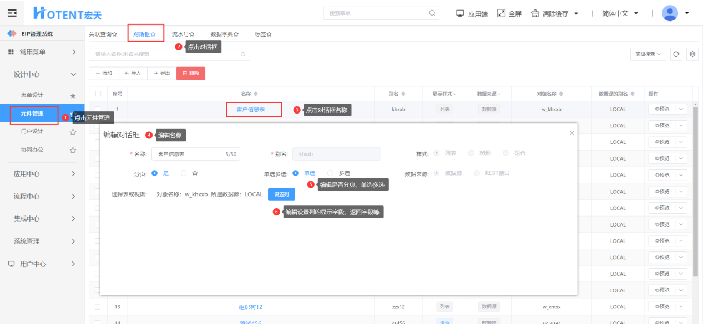Click the fullscreen 全屏 icon
This screenshot has height=324, width=703.
pyautogui.click(x=502, y=13)
